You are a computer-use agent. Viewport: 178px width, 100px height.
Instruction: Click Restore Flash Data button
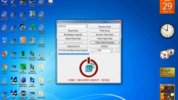105,35
